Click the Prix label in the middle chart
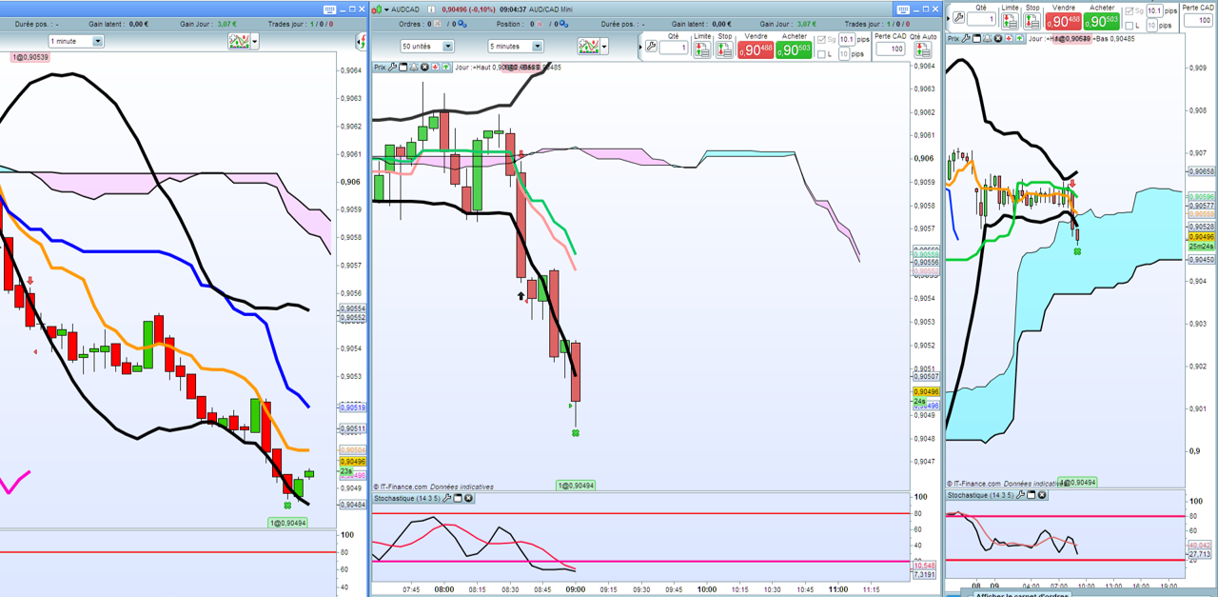This screenshot has width=1218, height=597. 380,68
